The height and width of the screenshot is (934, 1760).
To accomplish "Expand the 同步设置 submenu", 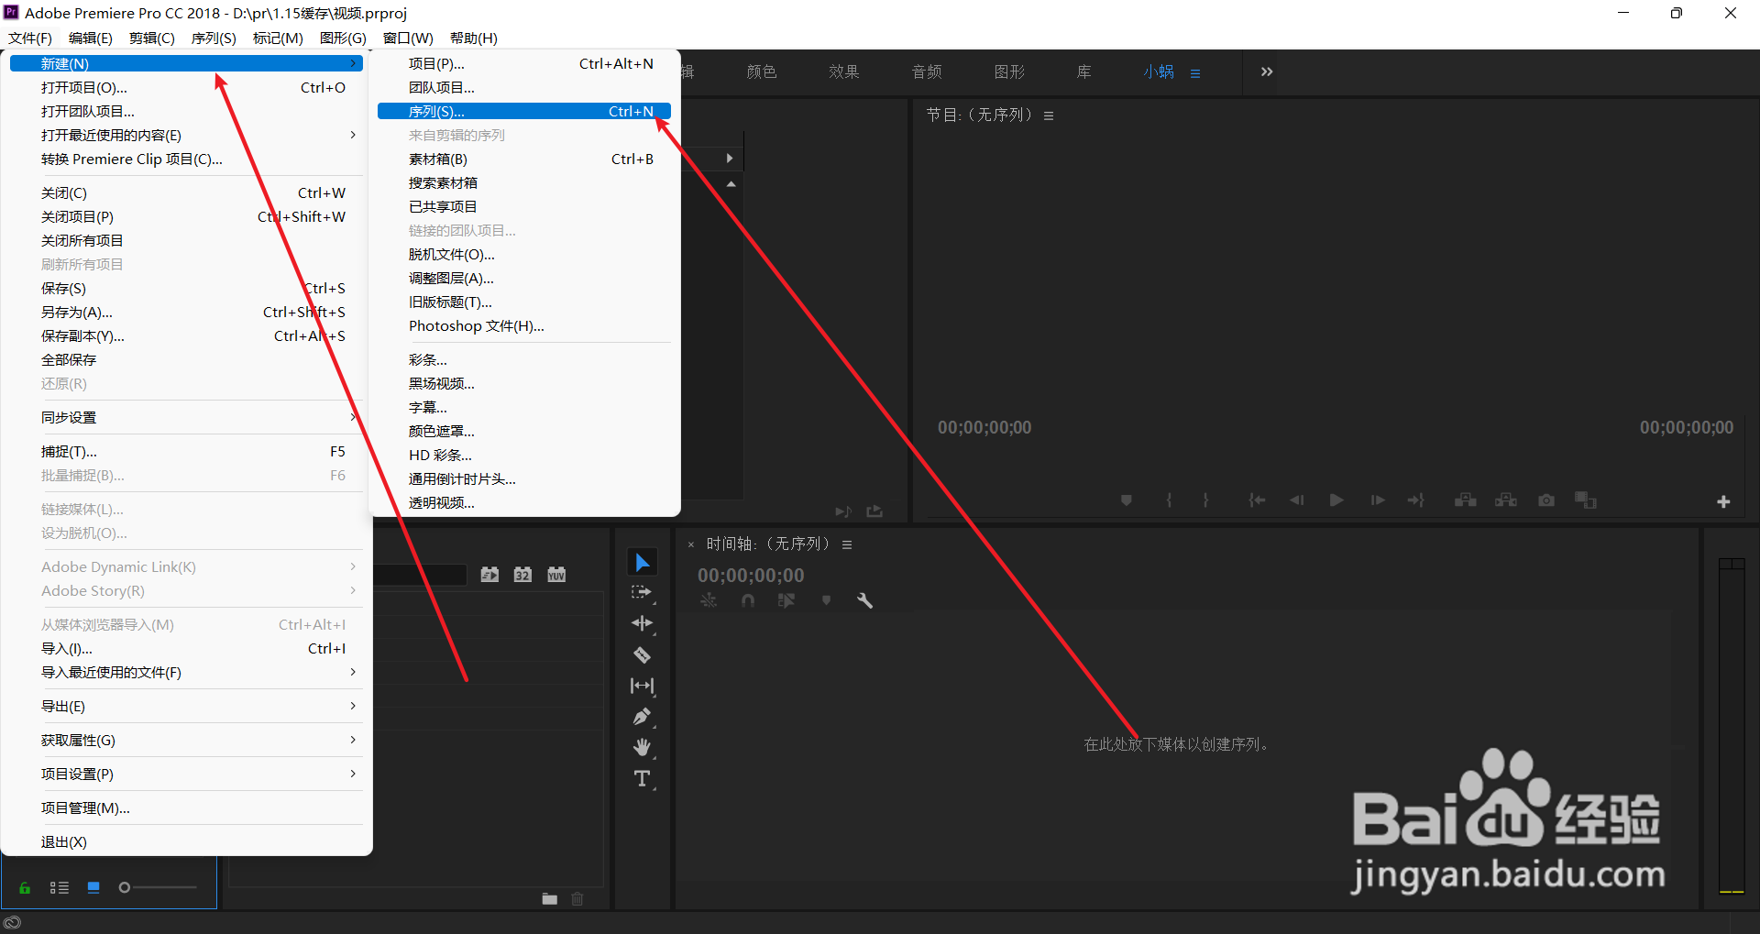I will [188, 417].
